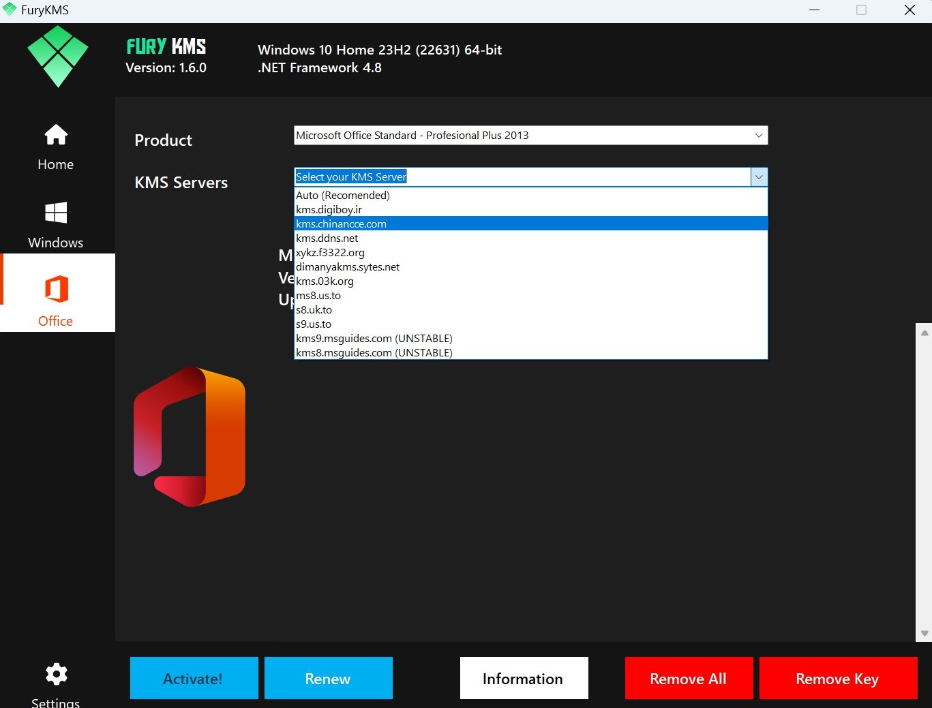Select the Office sidebar icon
Viewport: 932px width, 708px height.
[x=57, y=289]
